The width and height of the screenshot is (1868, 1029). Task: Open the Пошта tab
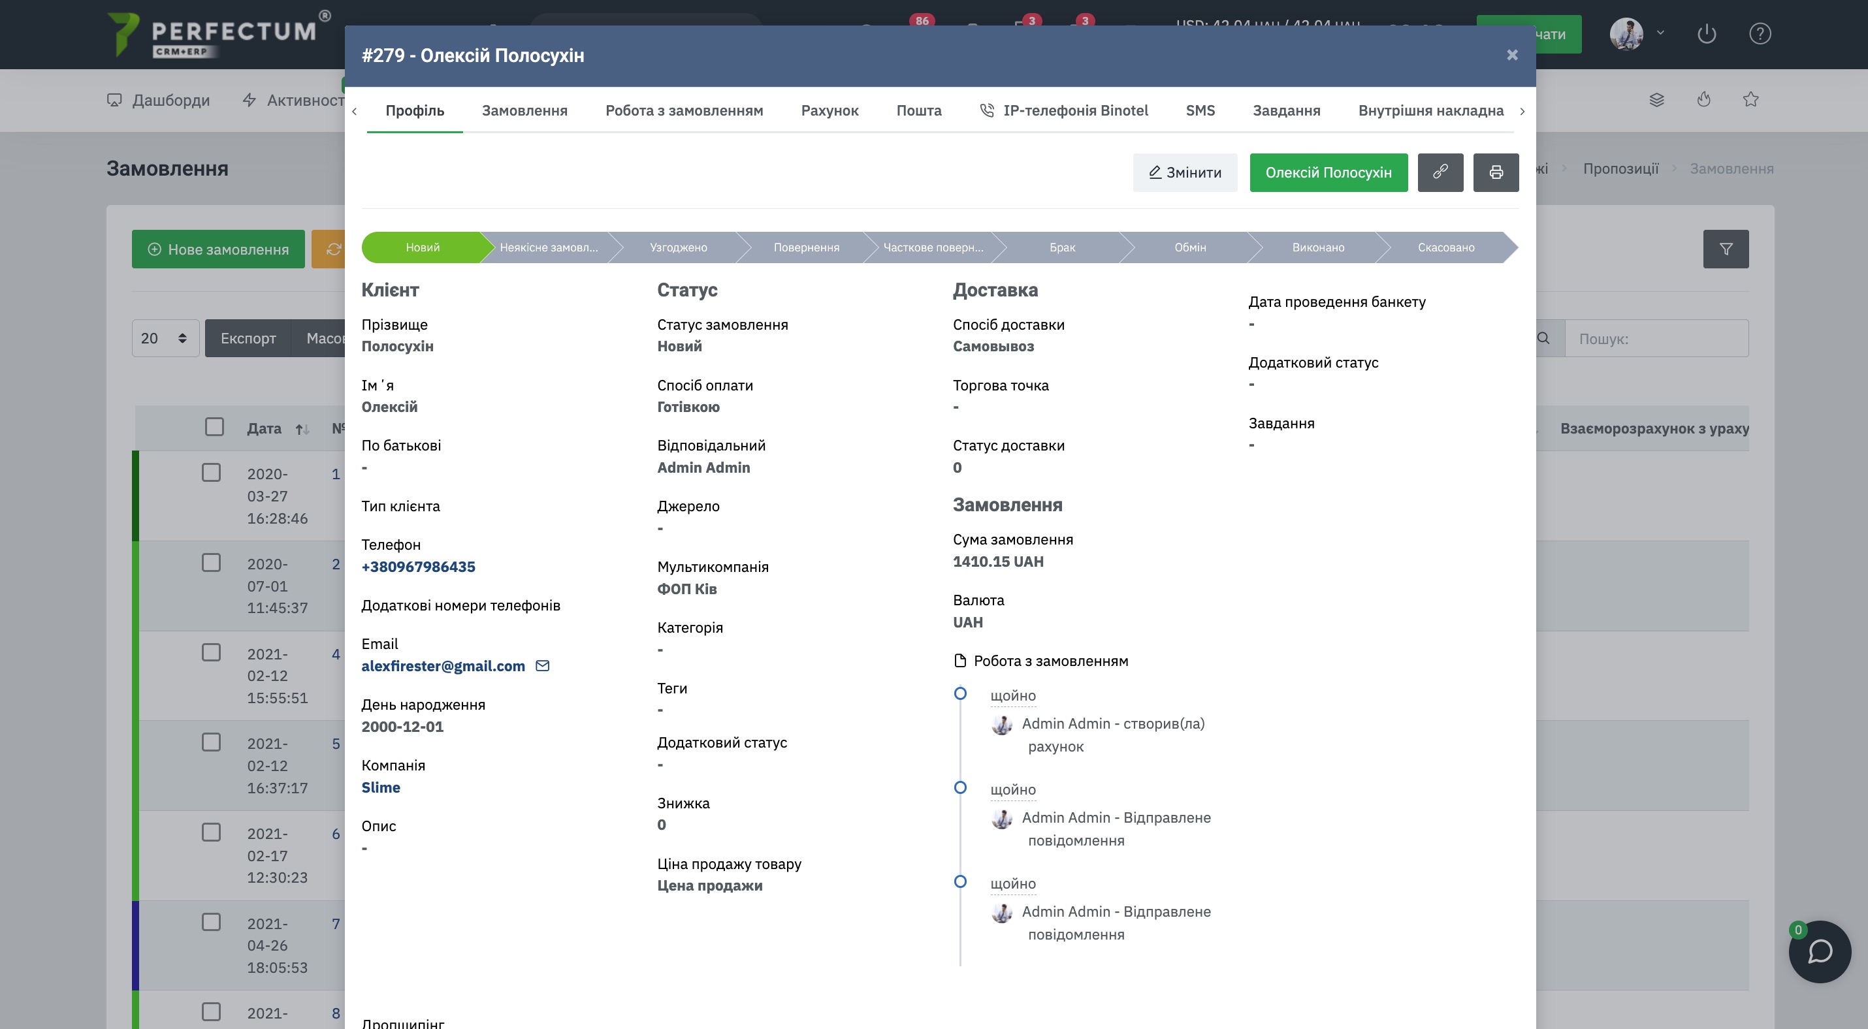point(919,111)
